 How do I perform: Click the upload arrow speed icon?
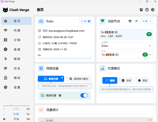coord(4,109)
